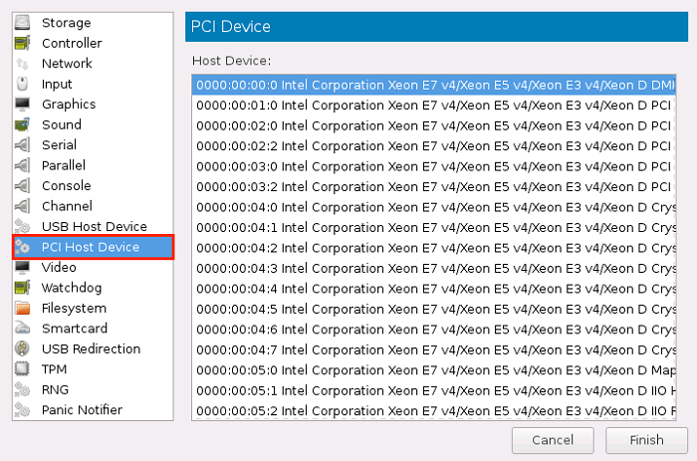Image resolution: width=697 pixels, height=461 pixels.
Task: Select host device 0000:00:04:2
Action: (x=434, y=248)
